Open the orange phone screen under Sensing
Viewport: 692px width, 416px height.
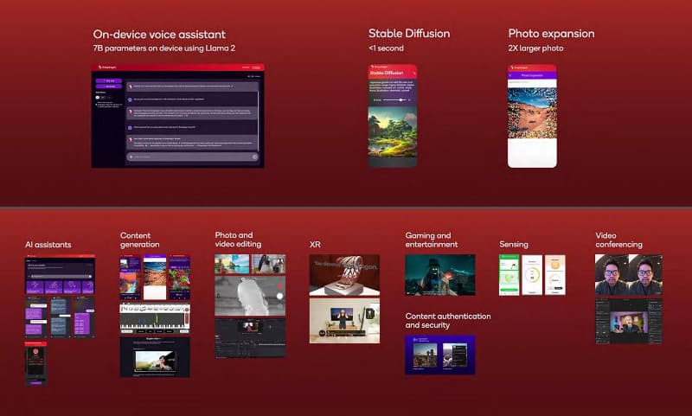click(555, 275)
